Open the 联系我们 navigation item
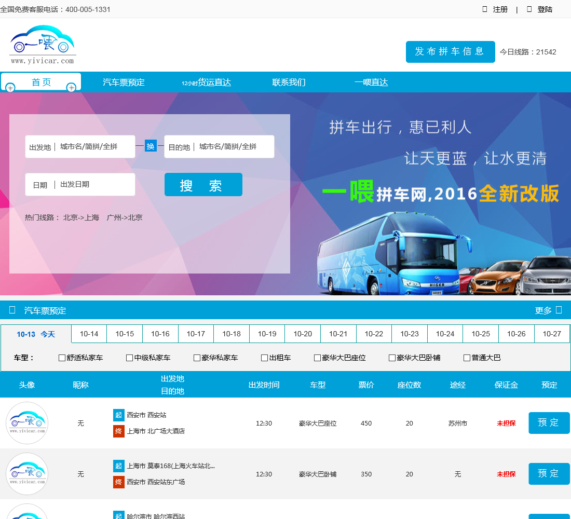This screenshot has width=571, height=519. [x=289, y=83]
